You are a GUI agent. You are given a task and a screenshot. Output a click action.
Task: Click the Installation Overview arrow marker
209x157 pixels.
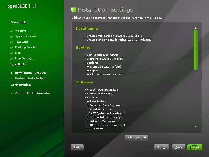(12, 73)
